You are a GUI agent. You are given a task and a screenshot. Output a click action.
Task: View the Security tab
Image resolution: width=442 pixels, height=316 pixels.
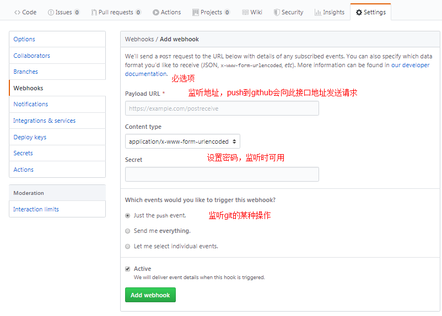tap(289, 13)
